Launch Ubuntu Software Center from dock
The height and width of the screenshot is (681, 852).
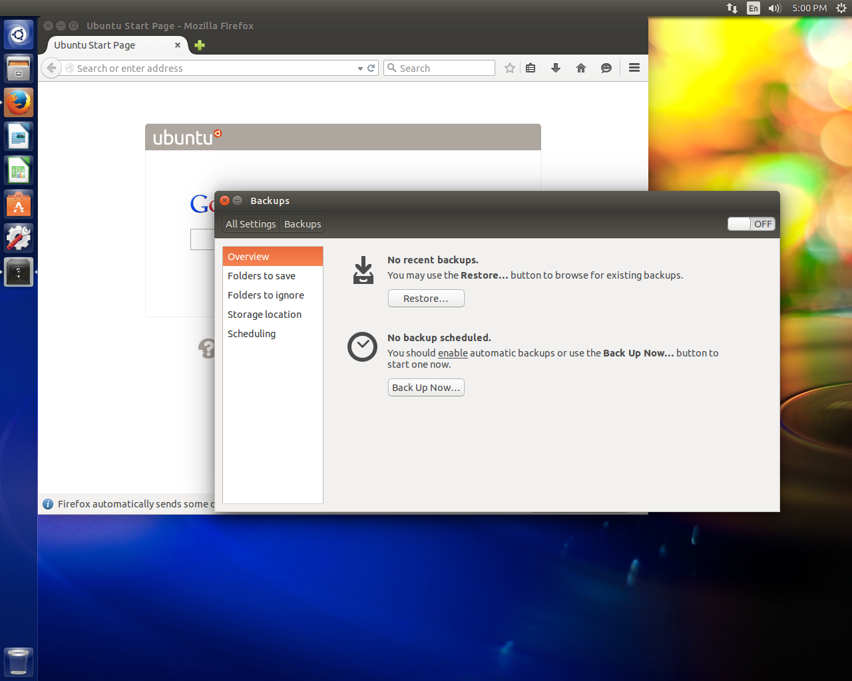pos(19,205)
